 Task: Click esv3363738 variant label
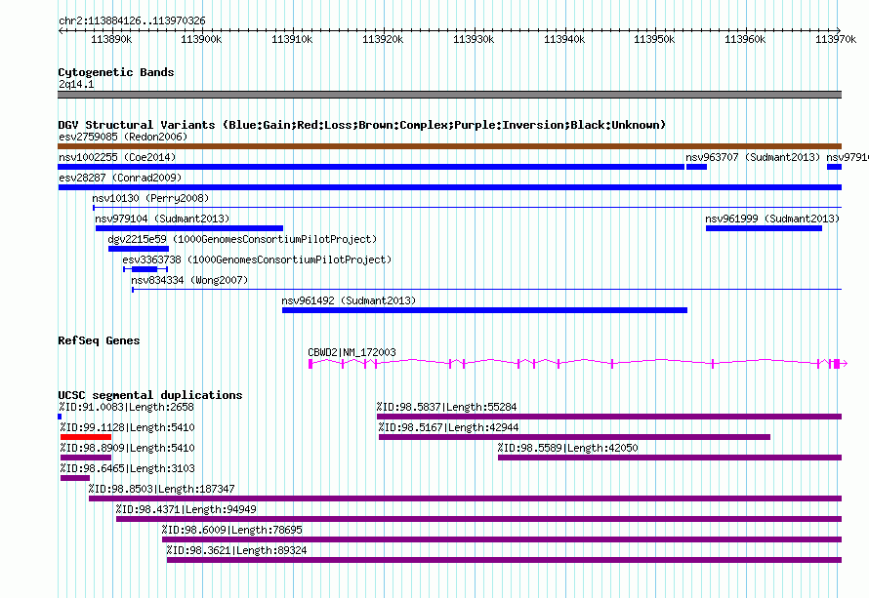tap(257, 259)
